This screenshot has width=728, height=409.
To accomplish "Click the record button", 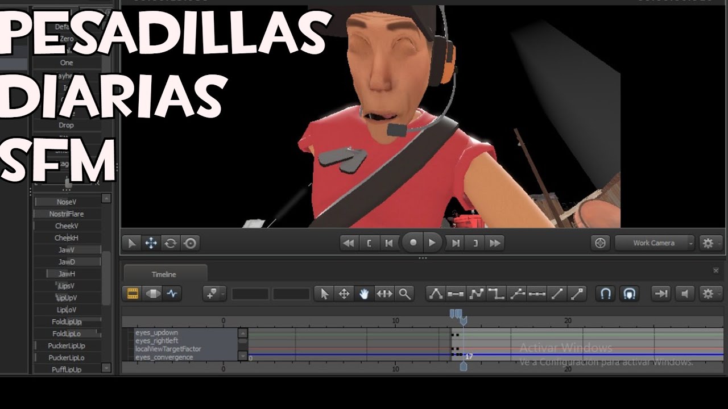I will click(x=413, y=243).
